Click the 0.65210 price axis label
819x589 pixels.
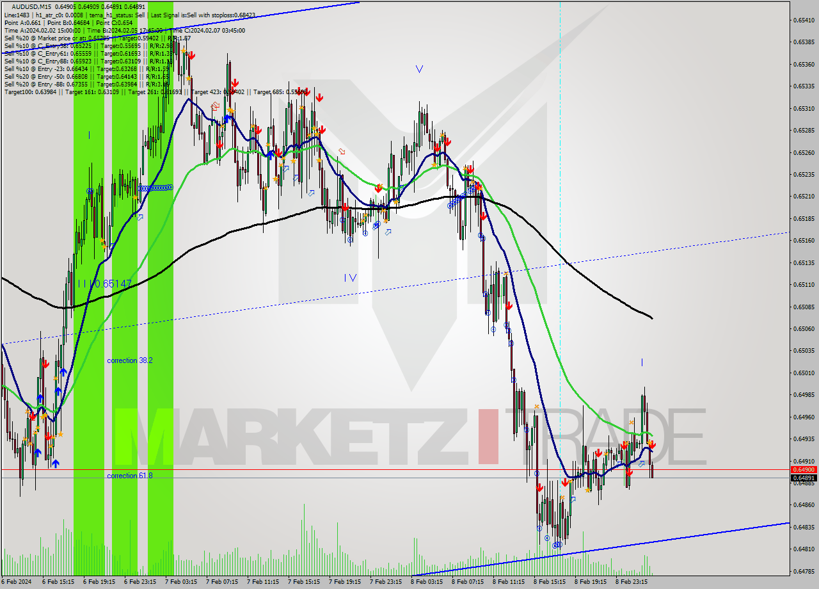click(804, 196)
